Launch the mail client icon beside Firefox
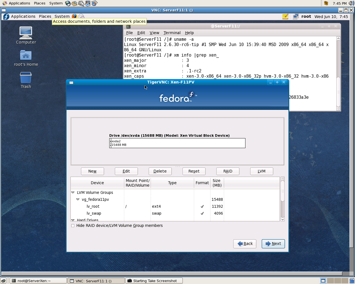 (81, 16)
